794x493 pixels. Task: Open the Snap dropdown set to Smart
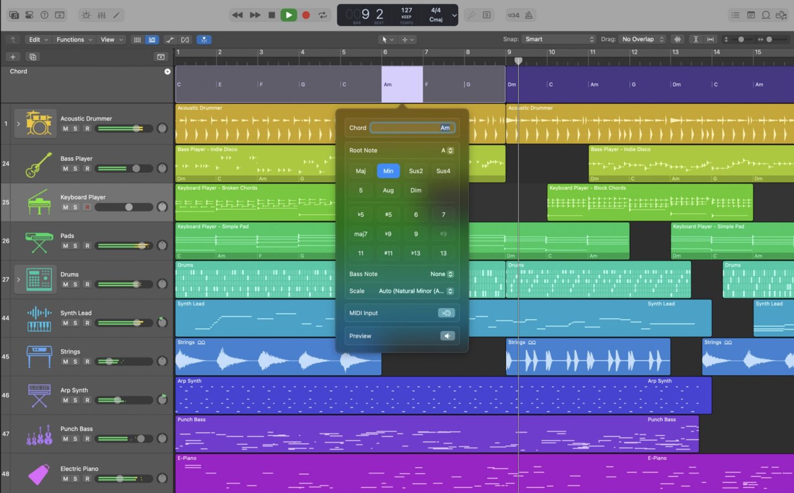[559, 39]
